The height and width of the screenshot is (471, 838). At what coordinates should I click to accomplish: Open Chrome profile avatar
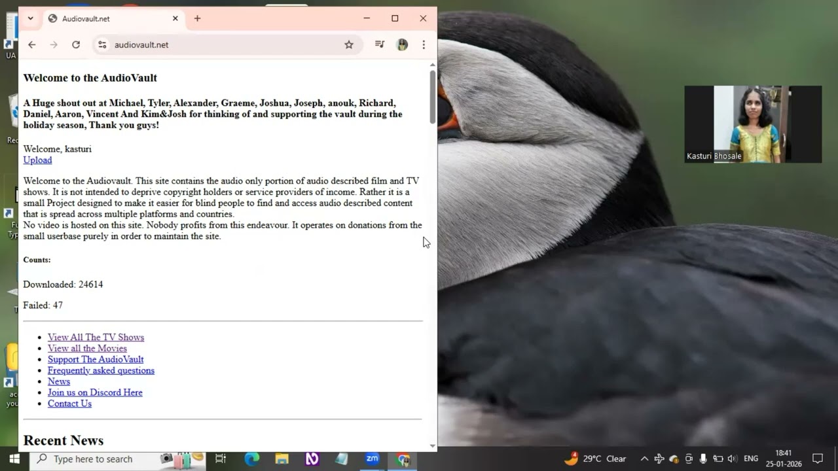[403, 44]
